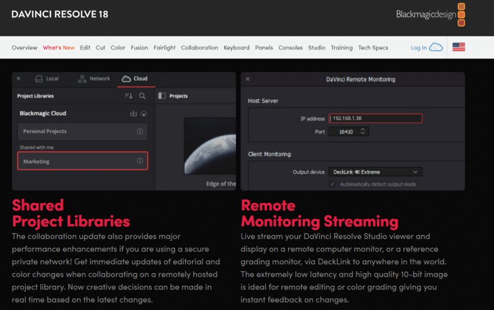Show info for Personal Projects library
The image size is (494, 310).
point(140,131)
